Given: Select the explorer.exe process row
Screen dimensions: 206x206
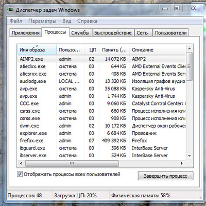Looking at the screenshot, I should click(101, 133).
